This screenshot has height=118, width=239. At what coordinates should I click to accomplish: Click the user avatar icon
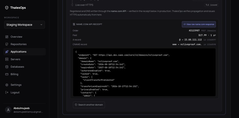pos(8,110)
